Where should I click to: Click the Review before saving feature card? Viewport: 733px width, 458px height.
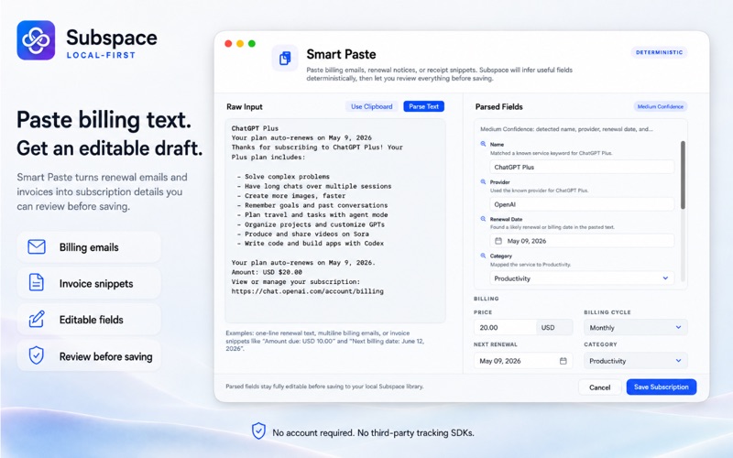[89, 356]
